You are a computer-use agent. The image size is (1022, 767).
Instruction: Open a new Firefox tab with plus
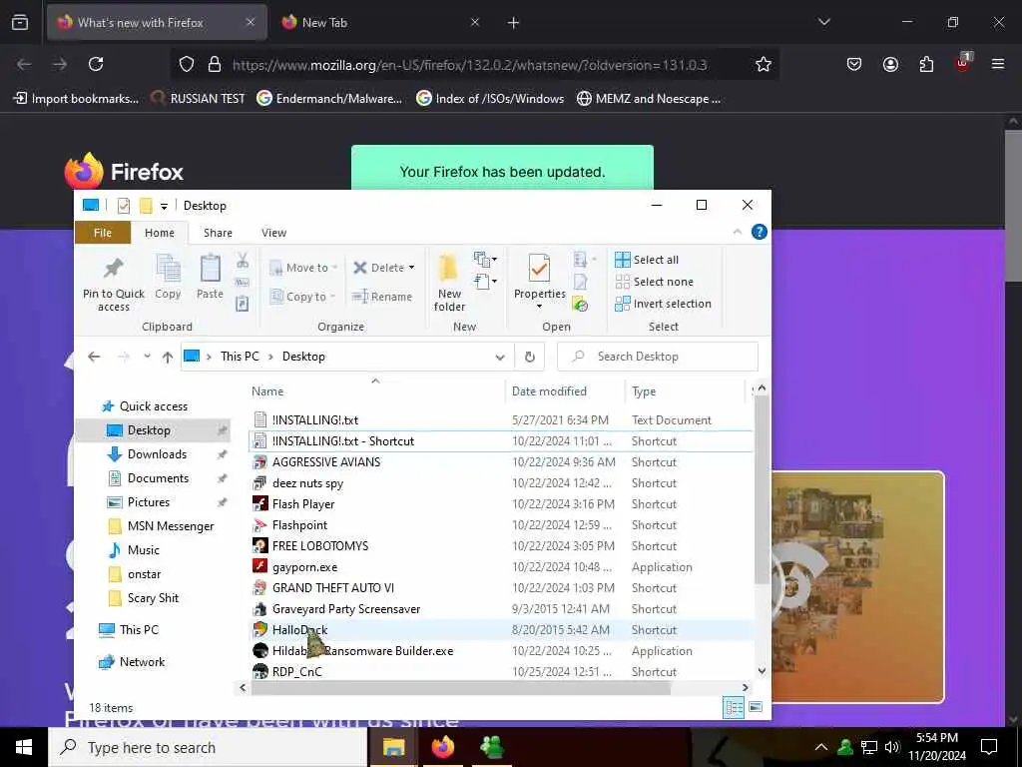tap(513, 23)
